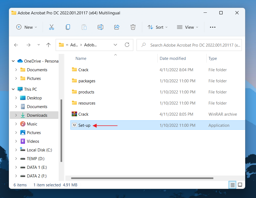Collapse the This PC tree node
256x198 pixels.
[13, 89]
